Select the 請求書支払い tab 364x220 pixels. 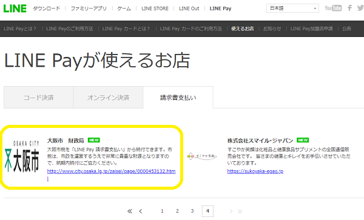coord(178,98)
